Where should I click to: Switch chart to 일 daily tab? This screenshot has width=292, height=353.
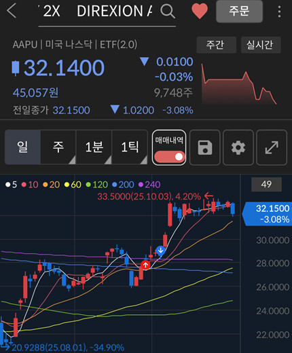click(22, 147)
